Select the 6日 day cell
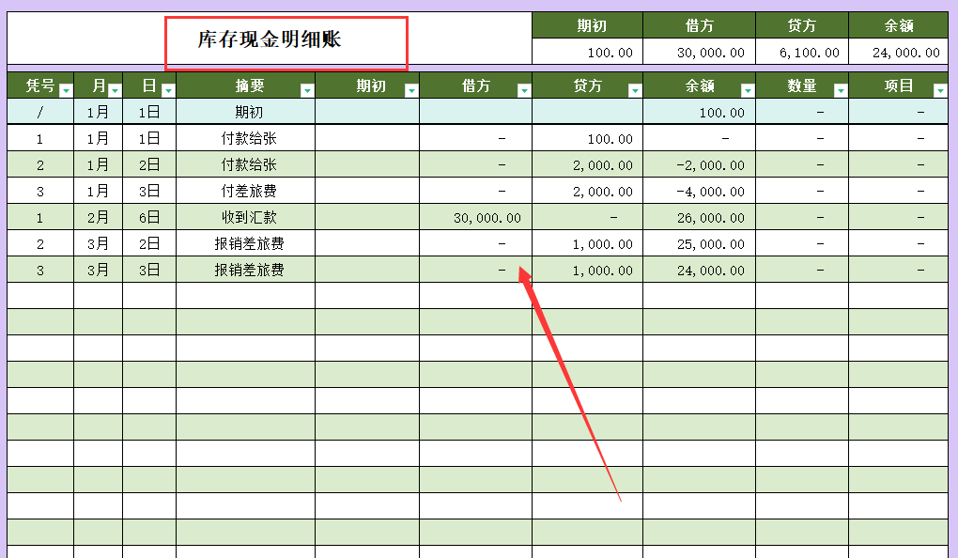 coord(149,218)
